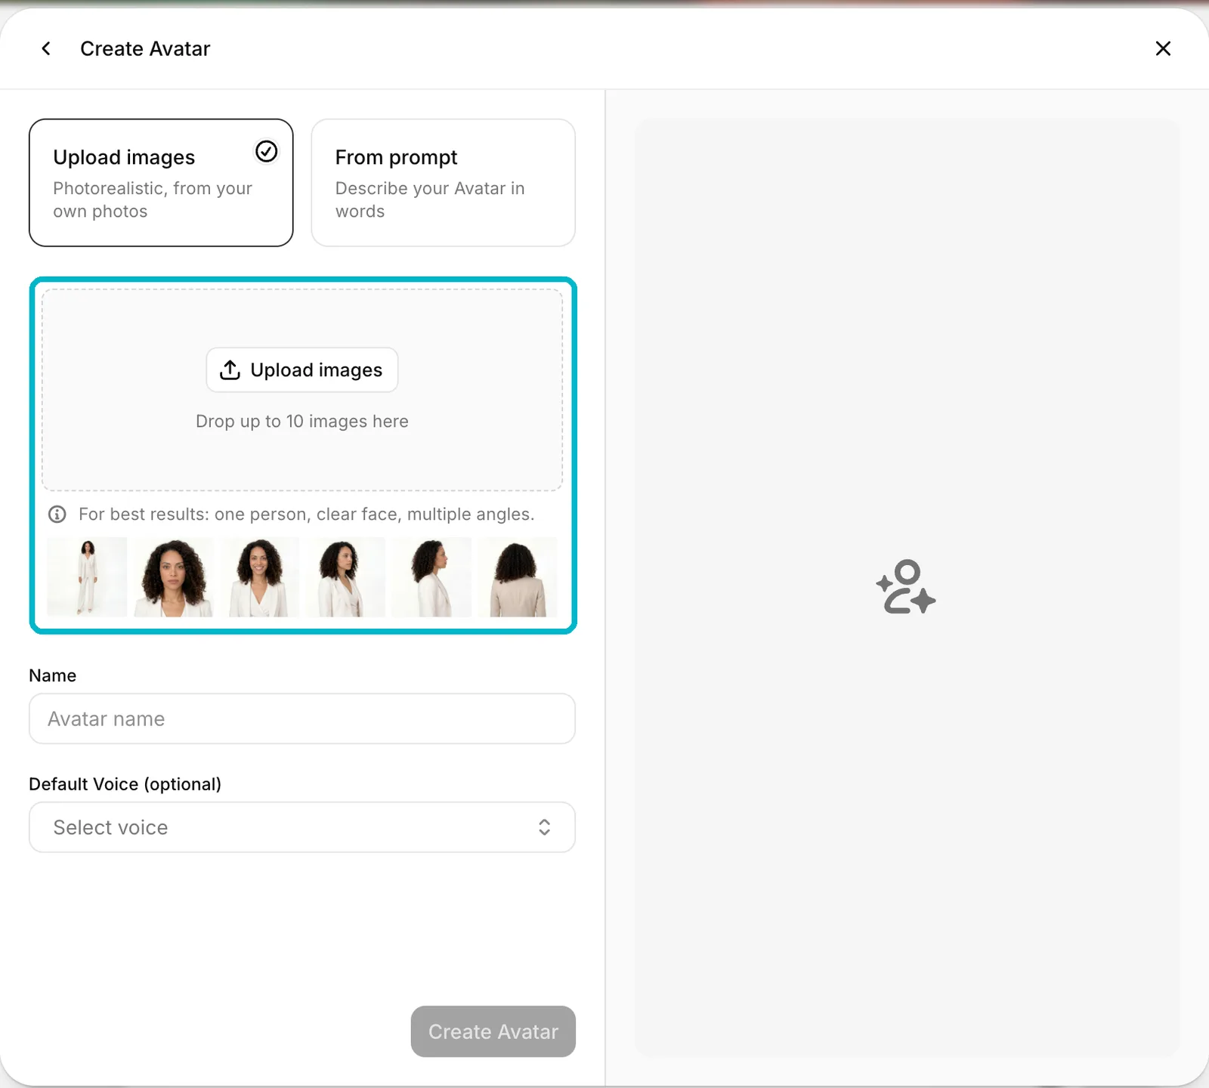Close the Create Avatar dialog
The image size is (1209, 1088).
click(1163, 48)
